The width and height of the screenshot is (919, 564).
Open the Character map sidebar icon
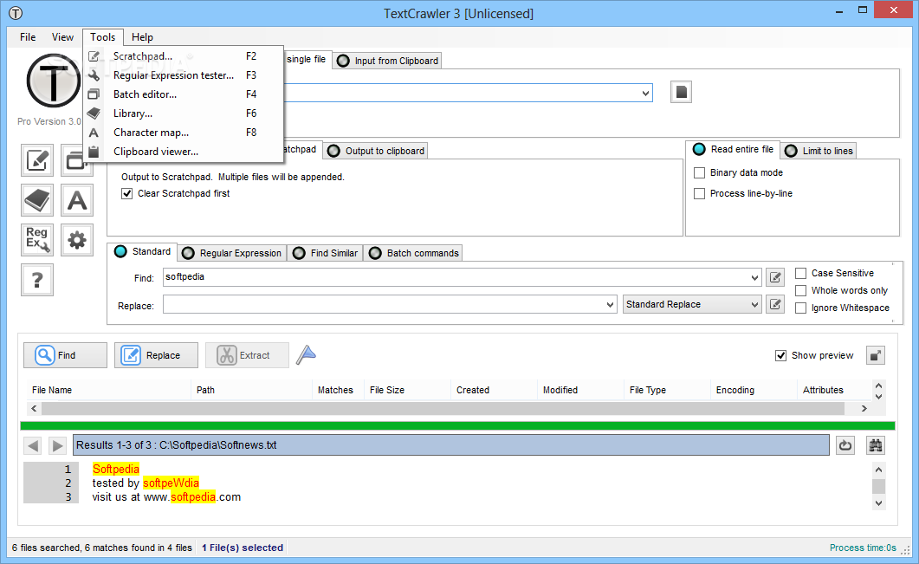tap(77, 200)
